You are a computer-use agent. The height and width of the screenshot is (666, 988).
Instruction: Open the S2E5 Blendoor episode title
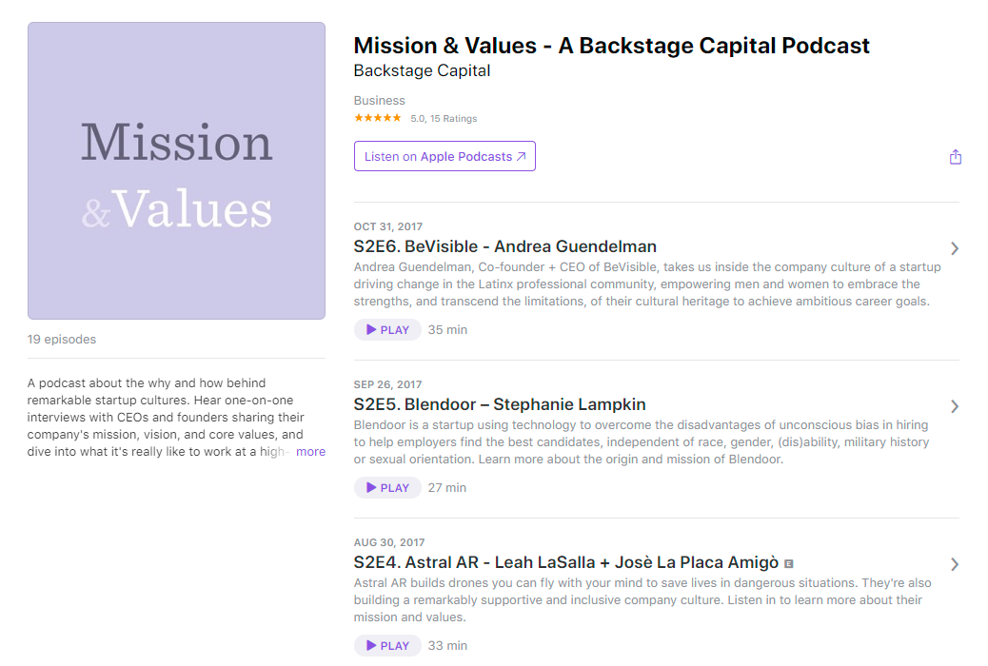(x=500, y=404)
